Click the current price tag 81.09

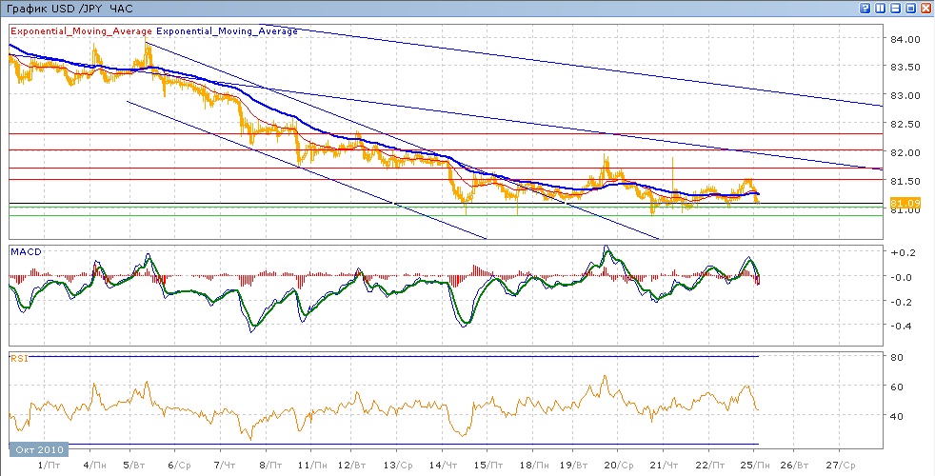pyautogui.click(x=904, y=203)
